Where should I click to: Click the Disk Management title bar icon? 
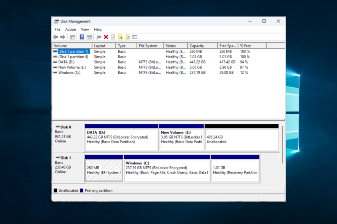tap(56, 21)
